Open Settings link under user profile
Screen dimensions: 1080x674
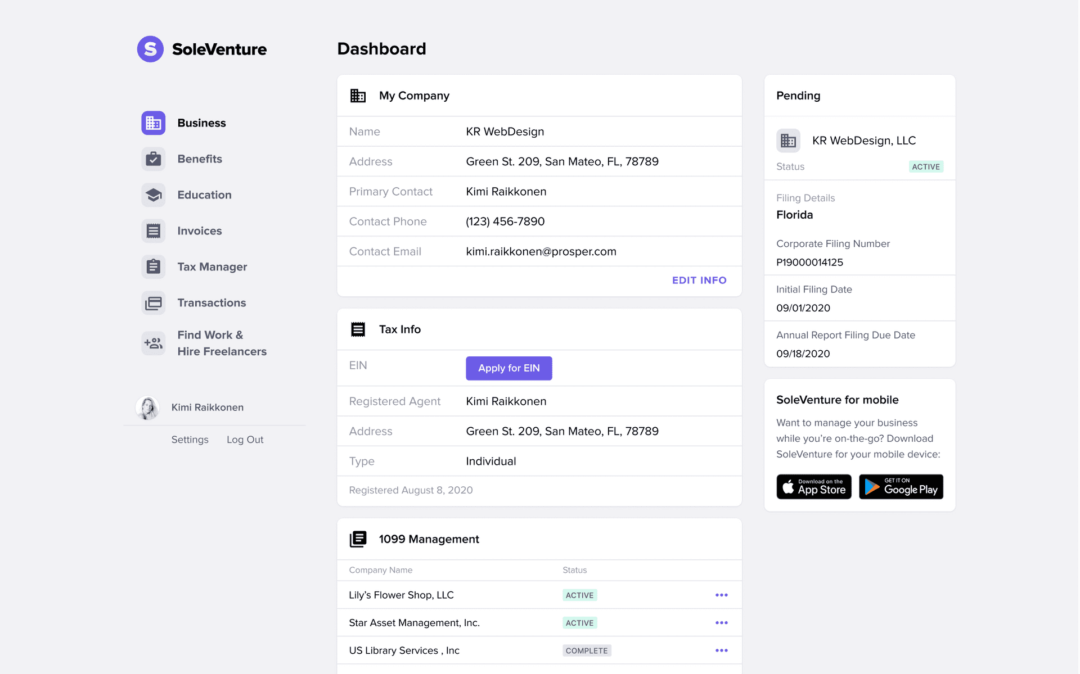[190, 440]
